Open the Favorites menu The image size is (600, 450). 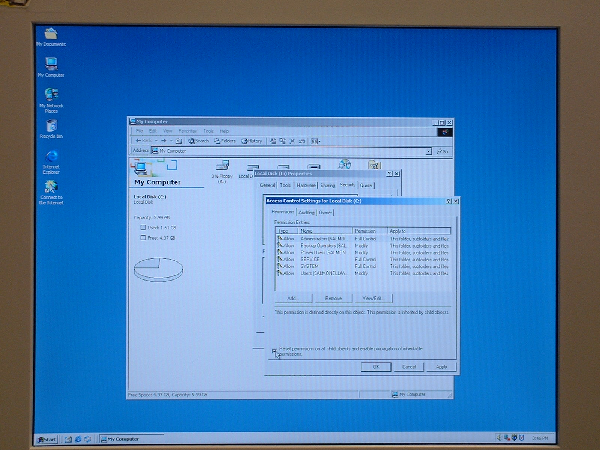[x=187, y=131]
